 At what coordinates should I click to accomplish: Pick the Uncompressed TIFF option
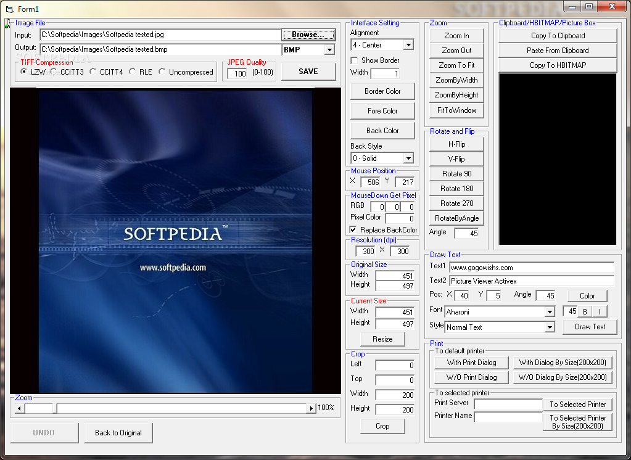[162, 72]
